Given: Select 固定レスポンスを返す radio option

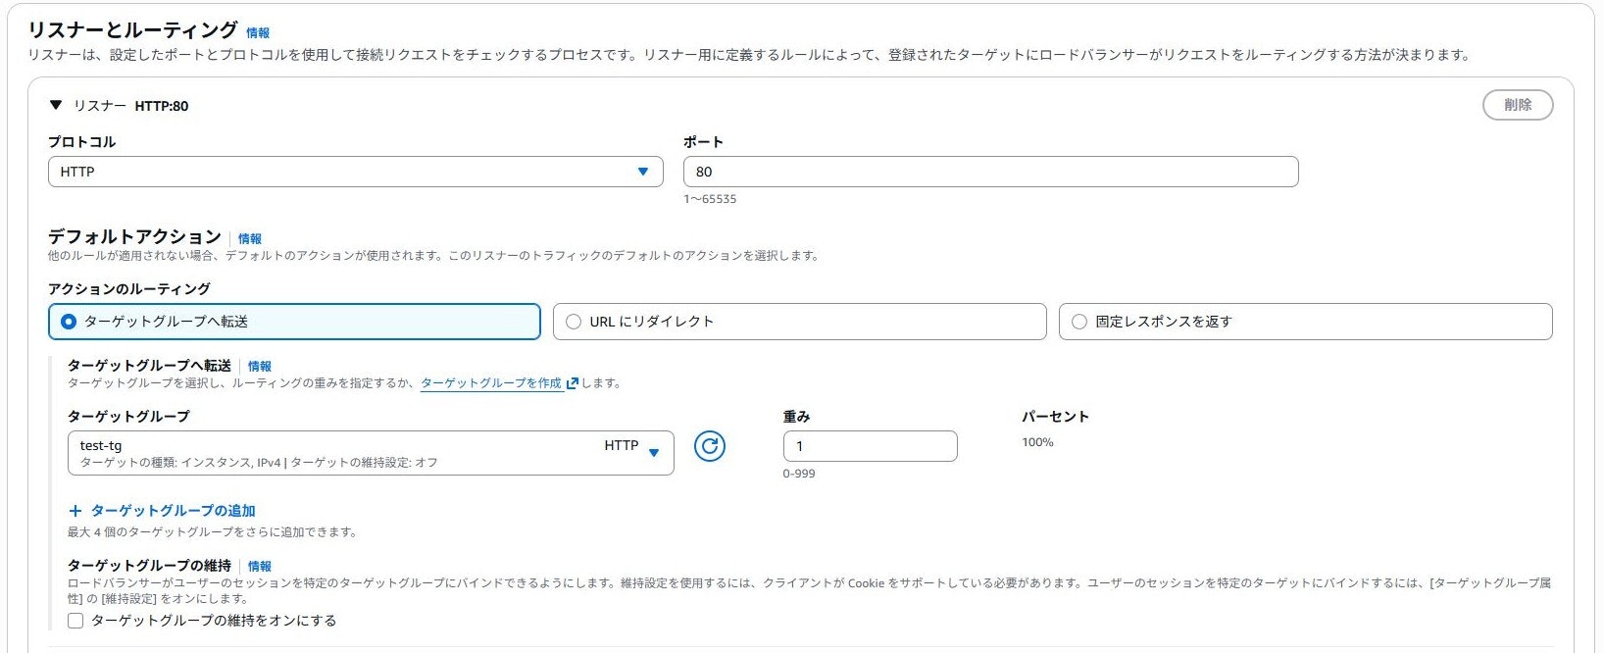Looking at the screenshot, I should [x=1305, y=322].
